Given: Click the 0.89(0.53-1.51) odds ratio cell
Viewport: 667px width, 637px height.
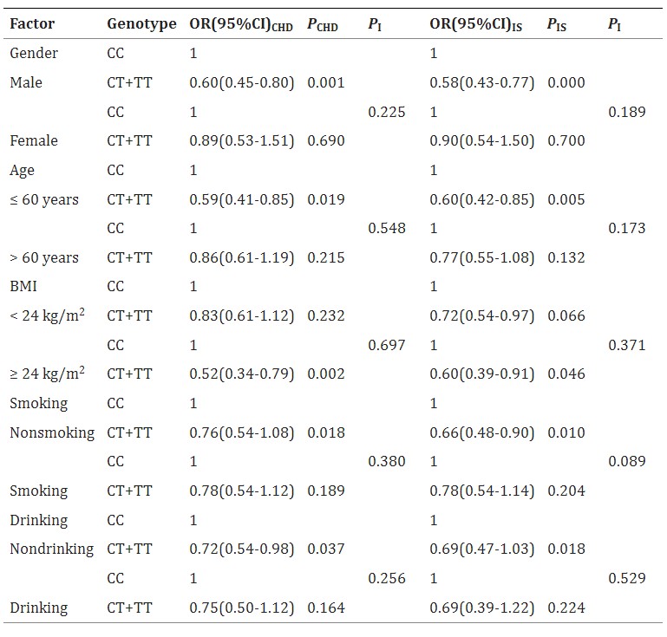Looking at the screenshot, I should [242, 141].
